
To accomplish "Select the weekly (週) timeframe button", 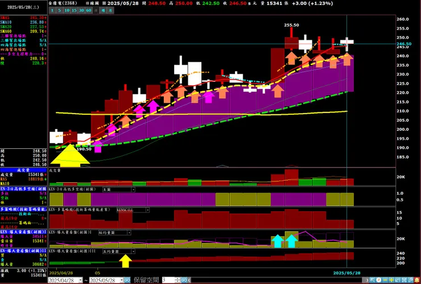I will 103,10.
